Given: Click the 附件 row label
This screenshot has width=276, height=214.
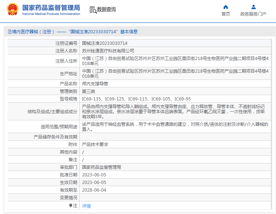Looking at the screenshot, I should point(73,145).
